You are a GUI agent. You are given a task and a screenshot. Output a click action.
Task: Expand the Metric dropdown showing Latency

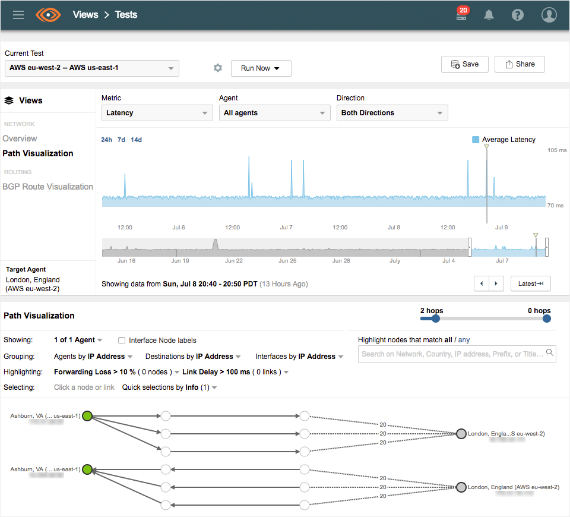click(x=157, y=113)
